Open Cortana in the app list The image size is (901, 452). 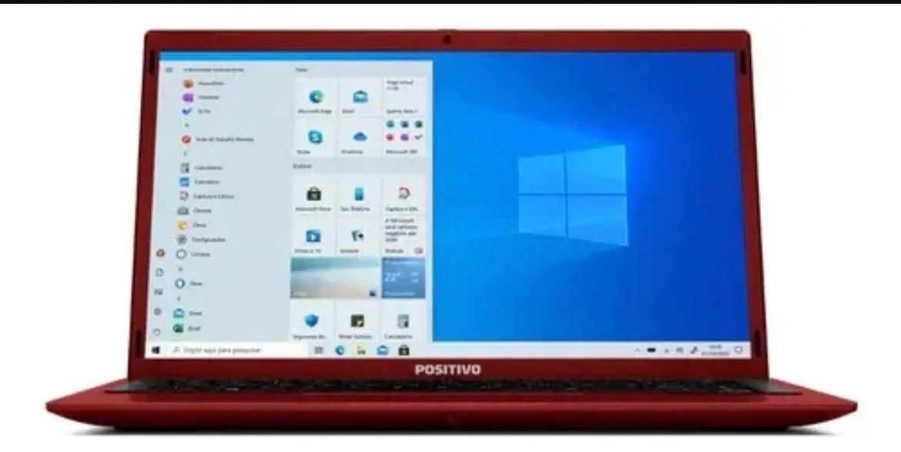coord(193,254)
